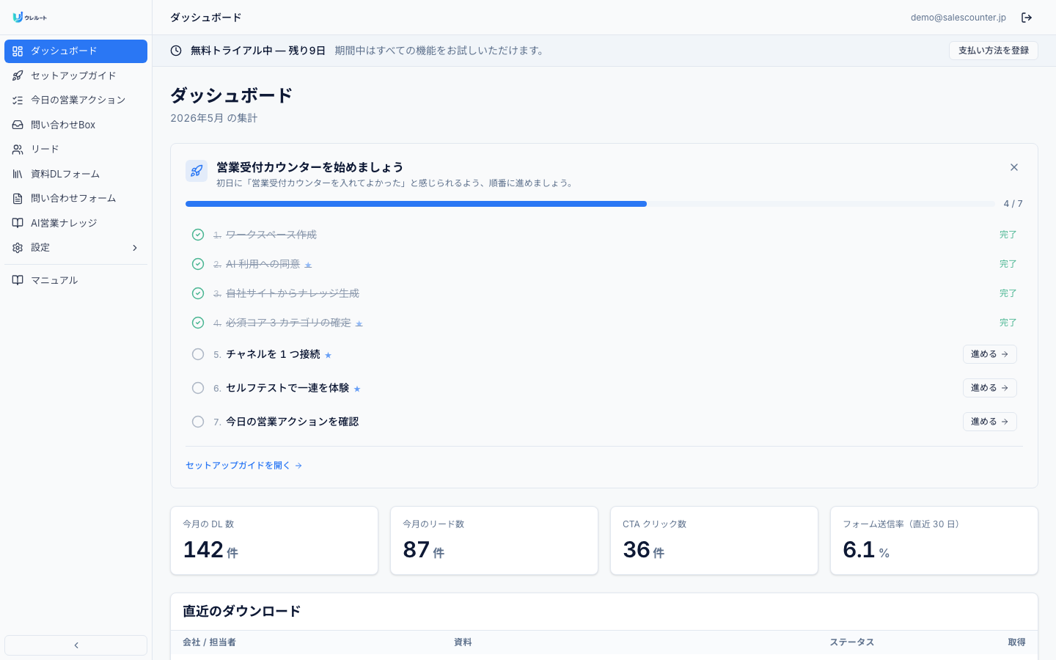The height and width of the screenshot is (660, 1056).
Task: Click star icon beside セルフテストで一連を体験
Action: click(x=357, y=389)
